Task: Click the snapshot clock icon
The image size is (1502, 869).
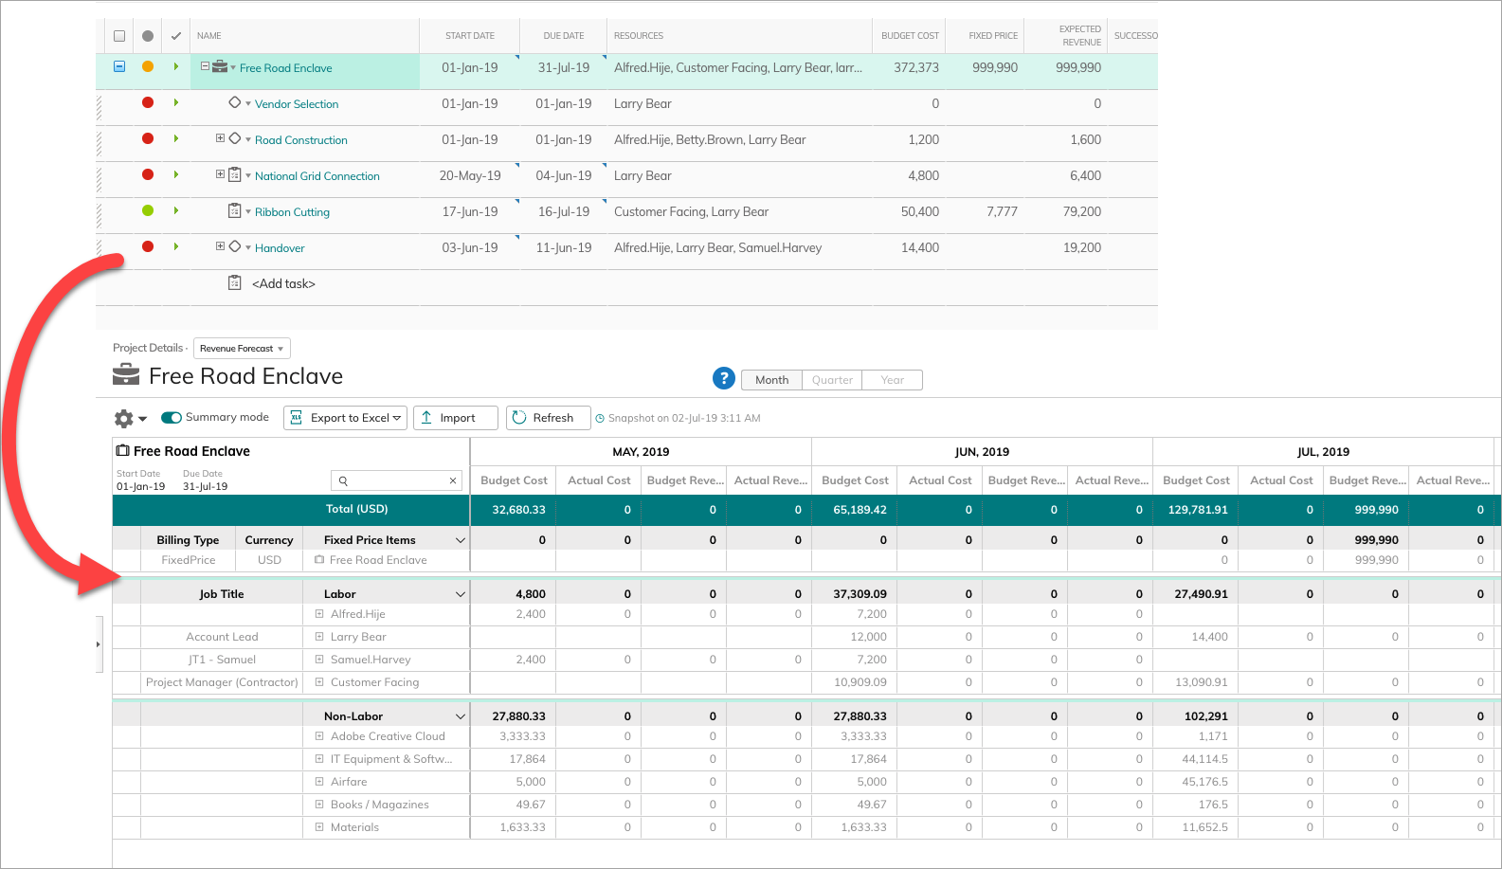Action: click(600, 418)
